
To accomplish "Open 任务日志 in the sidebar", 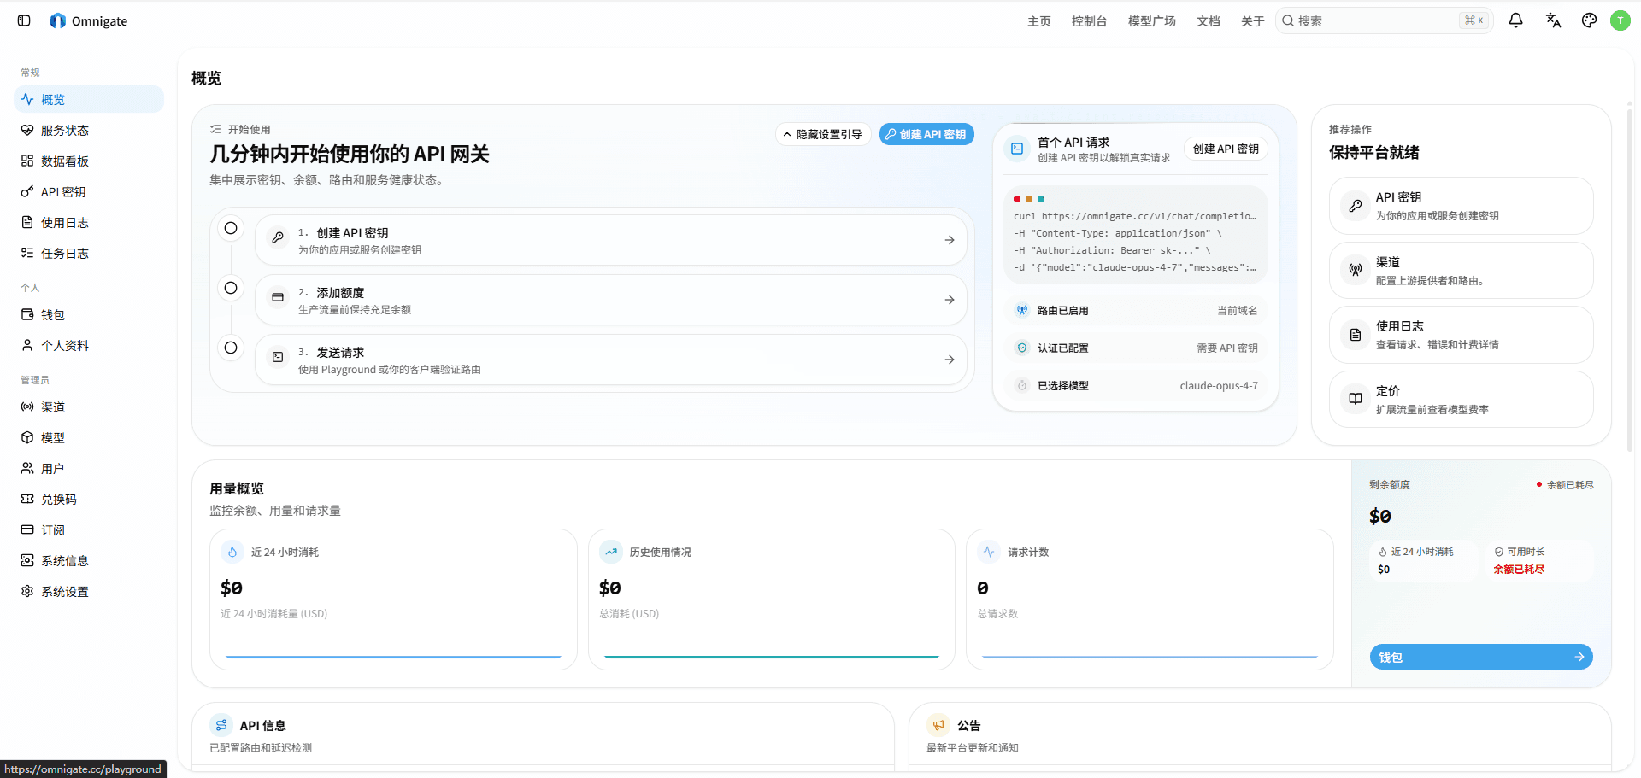I will (89, 253).
